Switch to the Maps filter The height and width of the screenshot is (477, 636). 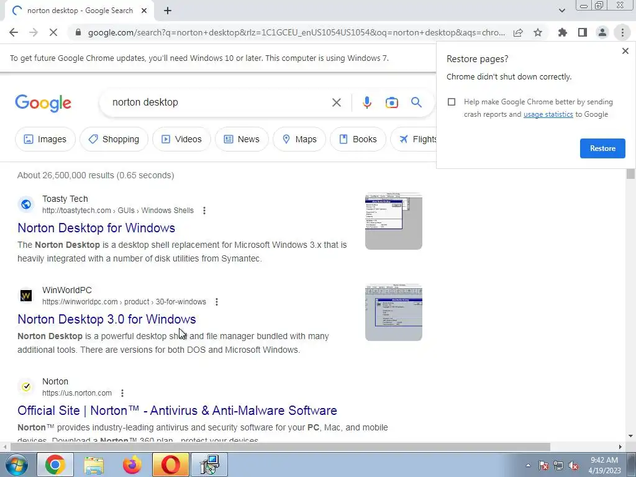tap(299, 139)
